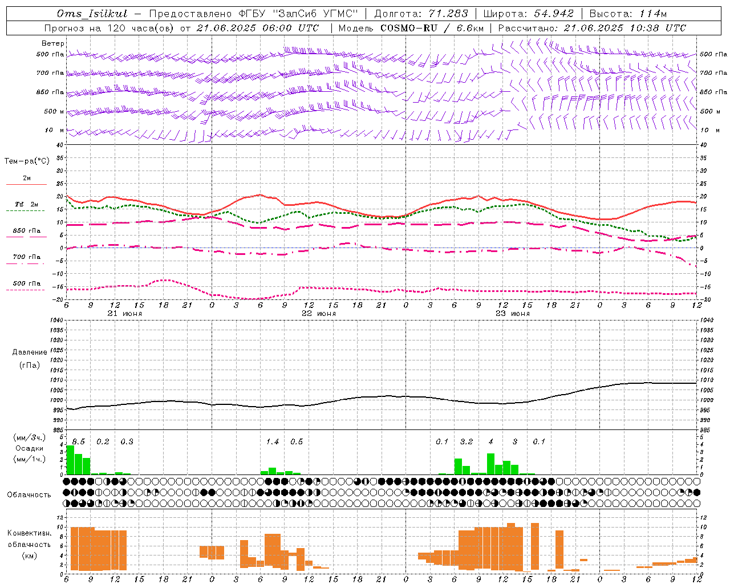Viewport: 730px width, 584px height.
Task: Click the (мм/3ч.) precipitation unit label
Action: 30,437
